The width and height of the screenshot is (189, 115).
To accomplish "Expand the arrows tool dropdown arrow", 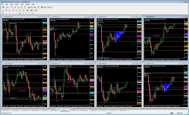I will (34, 13).
